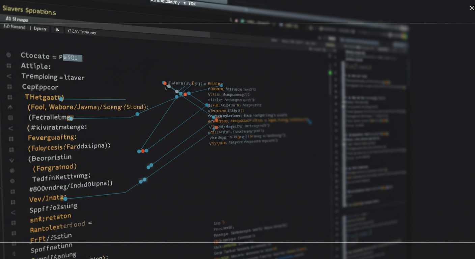Screen dimensions: 475x259
Task: Open the 'Slavers Sppatrions' title tab
Action: coord(29,10)
